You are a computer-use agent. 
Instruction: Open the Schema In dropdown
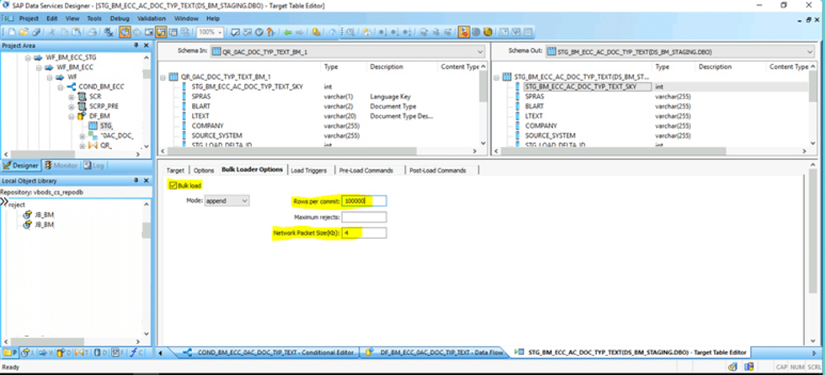(x=480, y=51)
